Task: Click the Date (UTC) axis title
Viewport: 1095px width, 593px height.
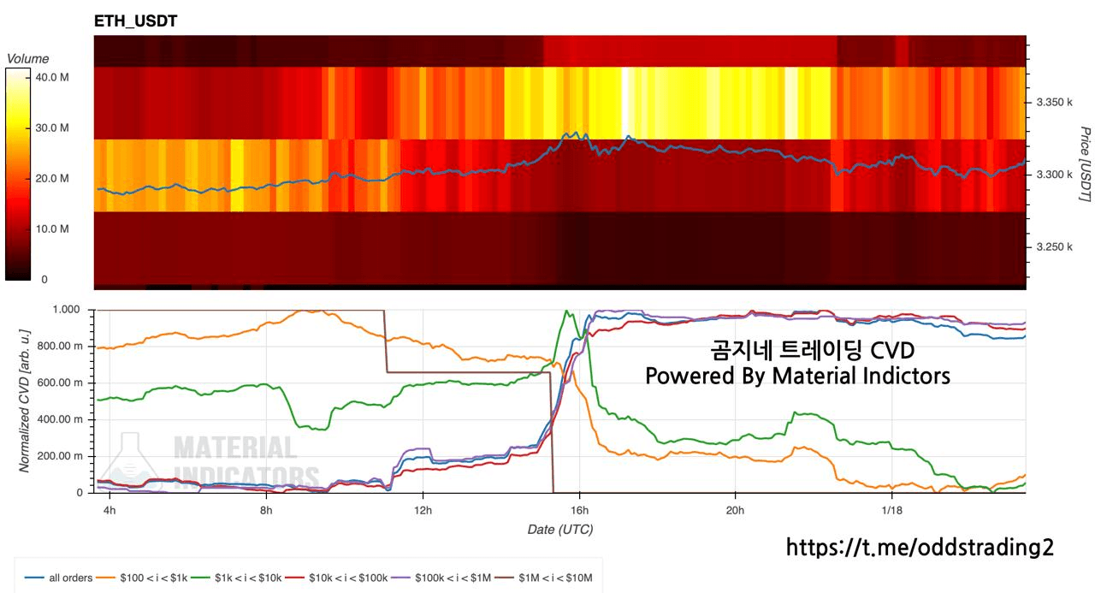Action: point(559,530)
